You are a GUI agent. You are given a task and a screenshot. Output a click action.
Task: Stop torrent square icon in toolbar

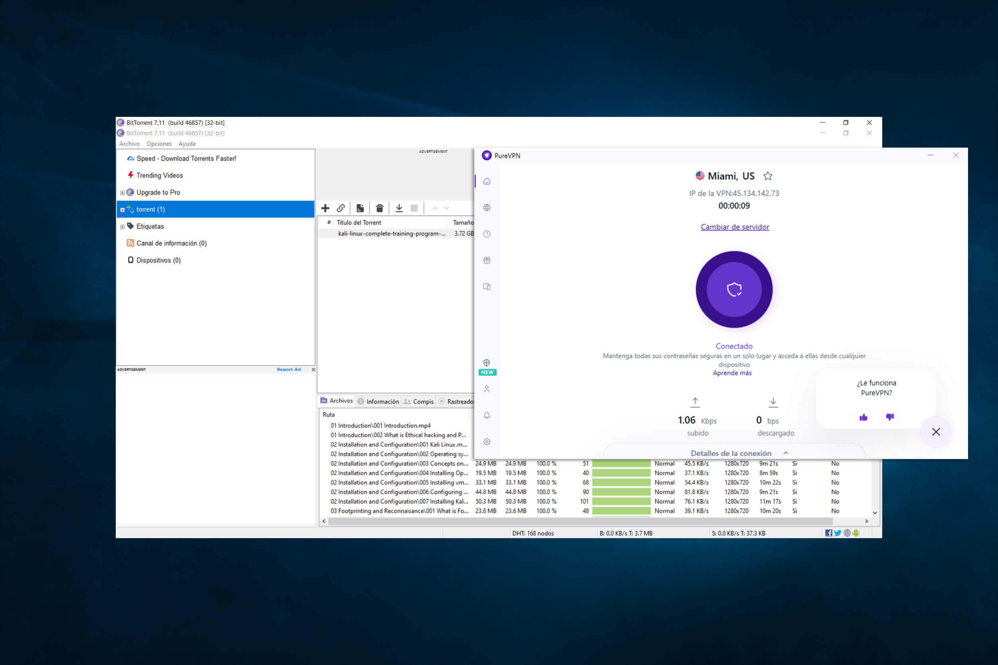pos(414,208)
